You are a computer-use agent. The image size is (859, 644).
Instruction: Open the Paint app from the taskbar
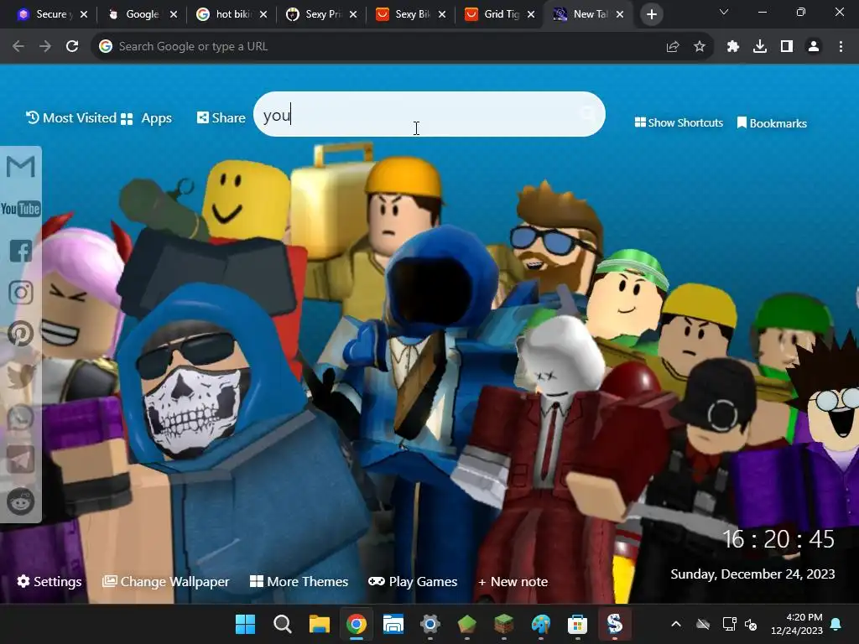pos(541,624)
